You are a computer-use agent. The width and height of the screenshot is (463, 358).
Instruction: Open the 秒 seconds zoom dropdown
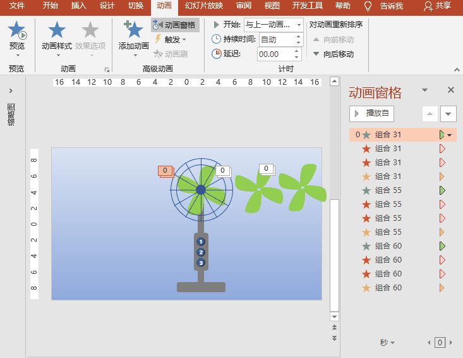click(387, 342)
